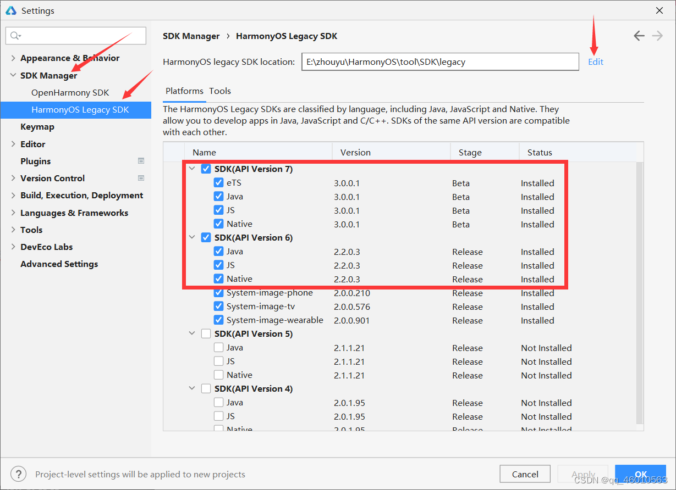Collapse SDK(API Version 4) group

(192, 389)
